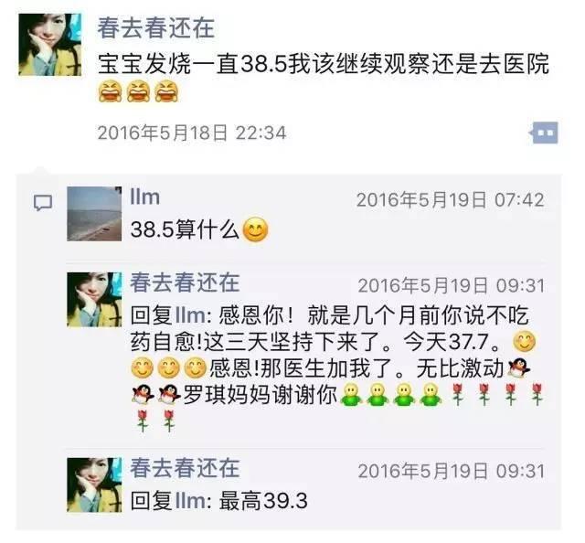Open the author's avatar in the 最高39.3 reply
The width and height of the screenshot is (585, 543).
(94, 484)
